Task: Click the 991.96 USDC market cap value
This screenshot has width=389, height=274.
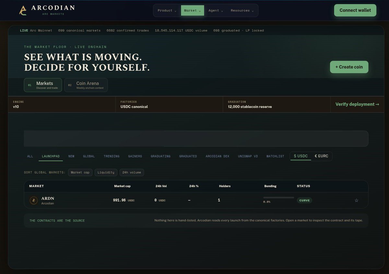Action: [124, 200]
